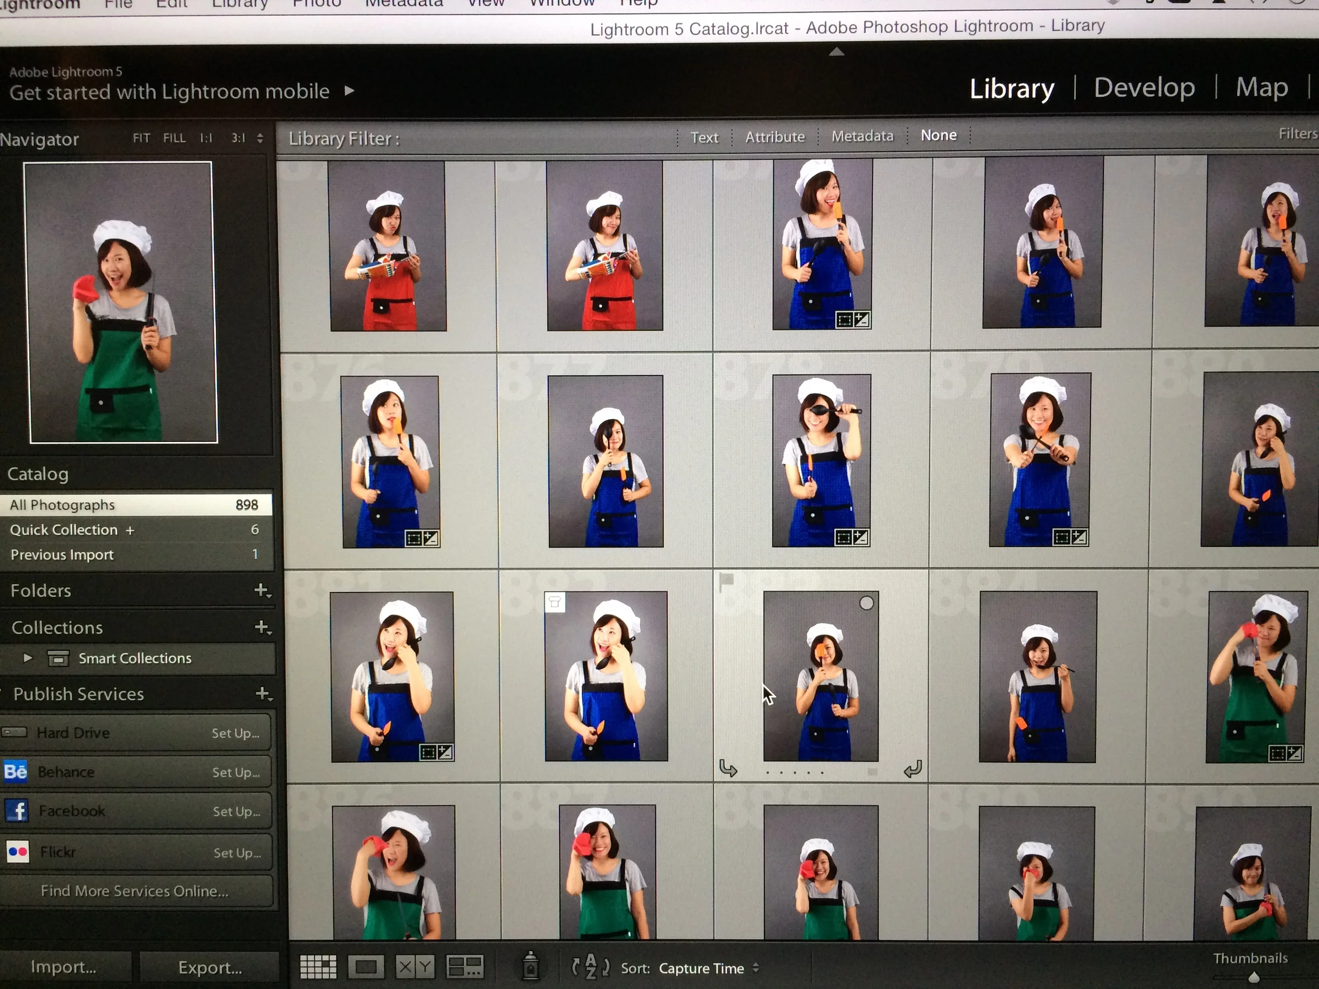
Task: Rotate selected photo clockwise arrow
Action: 913,769
